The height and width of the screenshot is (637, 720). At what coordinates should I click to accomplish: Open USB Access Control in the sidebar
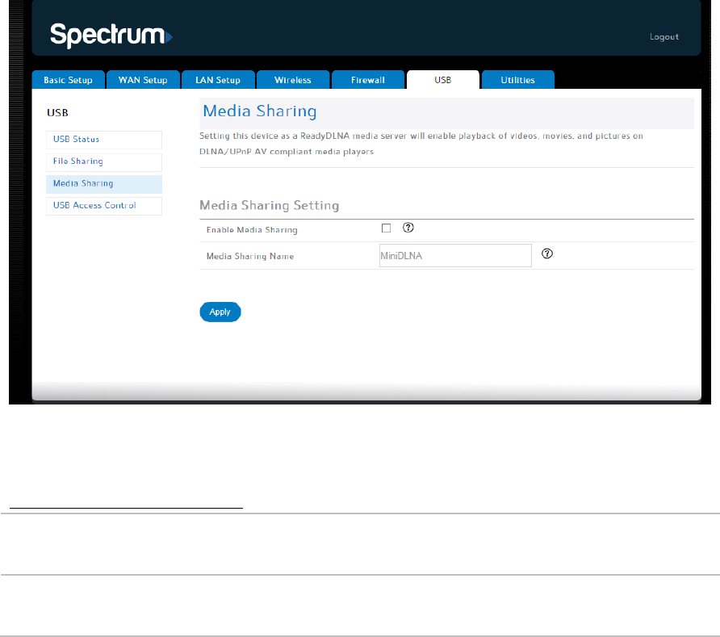[104, 206]
